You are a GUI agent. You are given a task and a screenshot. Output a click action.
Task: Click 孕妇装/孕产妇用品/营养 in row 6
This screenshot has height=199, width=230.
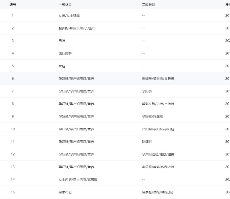click(x=76, y=79)
